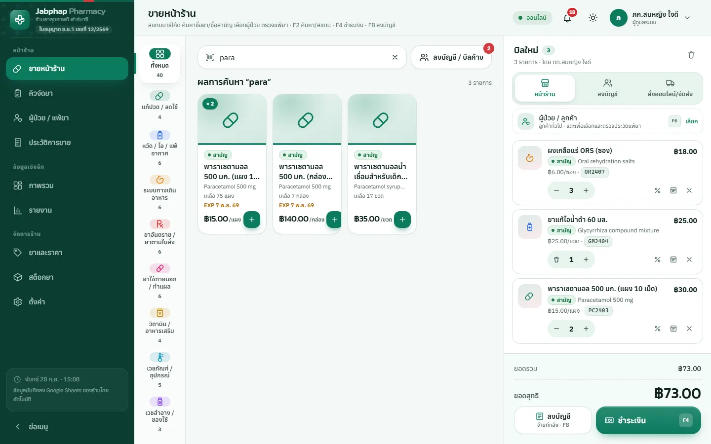Select the หน้าร้าน bill tab
This screenshot has height=444, width=711.
point(545,88)
